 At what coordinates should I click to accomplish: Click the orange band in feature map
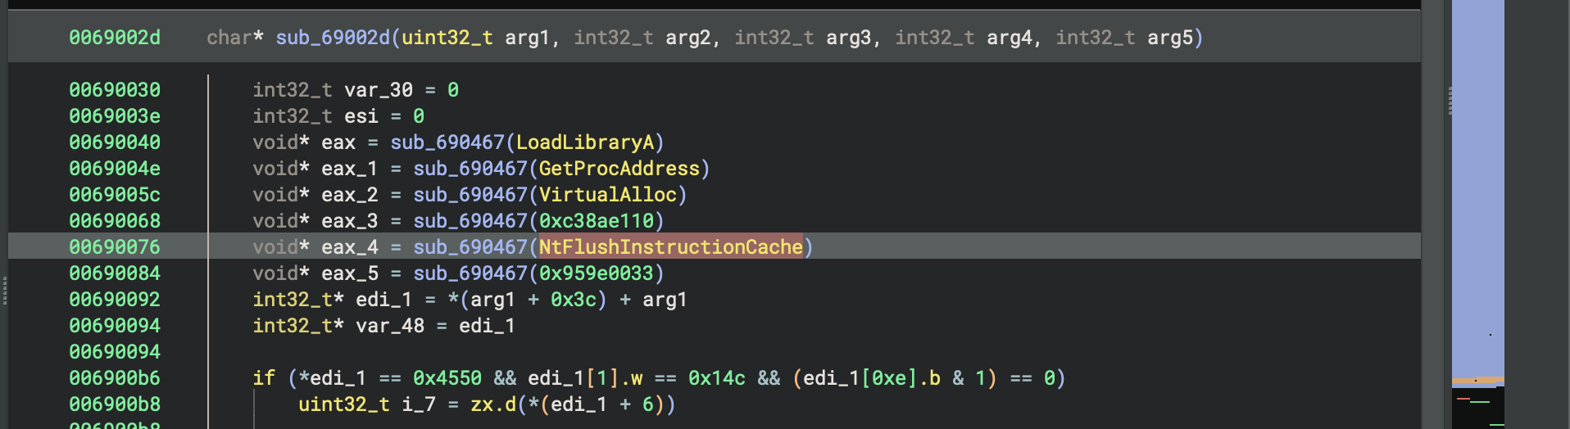tap(1477, 381)
